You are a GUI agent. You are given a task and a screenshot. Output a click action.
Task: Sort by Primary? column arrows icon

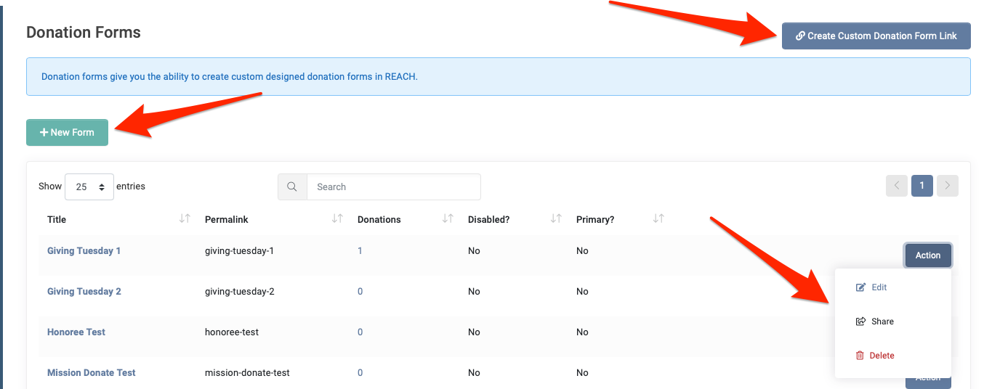coord(658,218)
